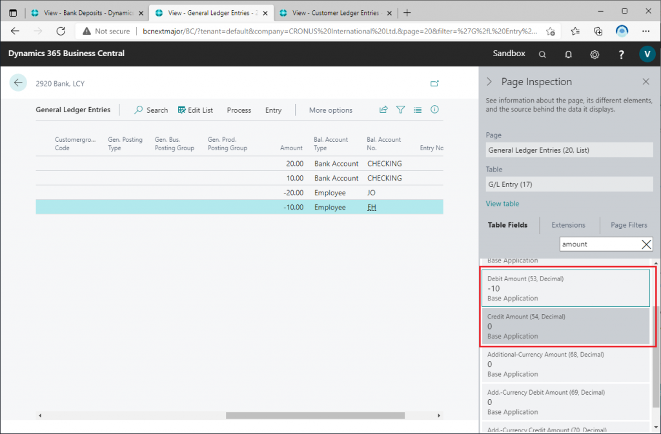Clear the amount filter text

[x=646, y=244]
